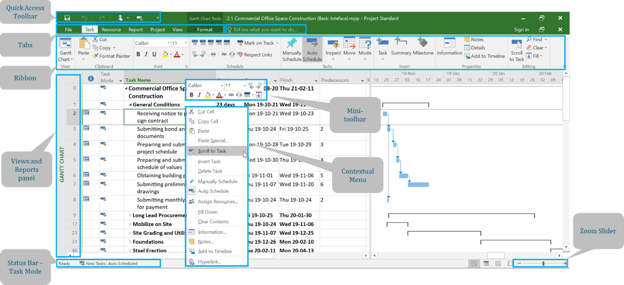Image resolution: width=624 pixels, height=285 pixels.
Task: Open the Calibri font name dropdown in ribbon
Action: [169, 43]
